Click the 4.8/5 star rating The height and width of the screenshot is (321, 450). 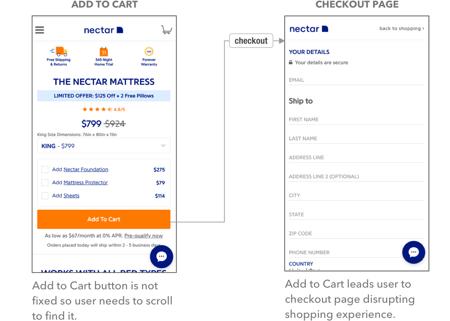pos(104,109)
